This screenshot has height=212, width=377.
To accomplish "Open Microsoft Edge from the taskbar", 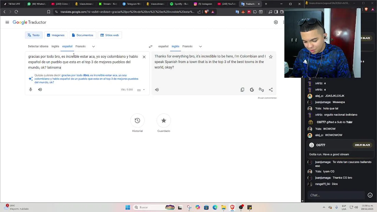I will click(x=215, y=208).
